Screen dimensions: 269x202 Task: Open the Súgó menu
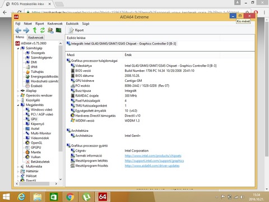(86, 24)
